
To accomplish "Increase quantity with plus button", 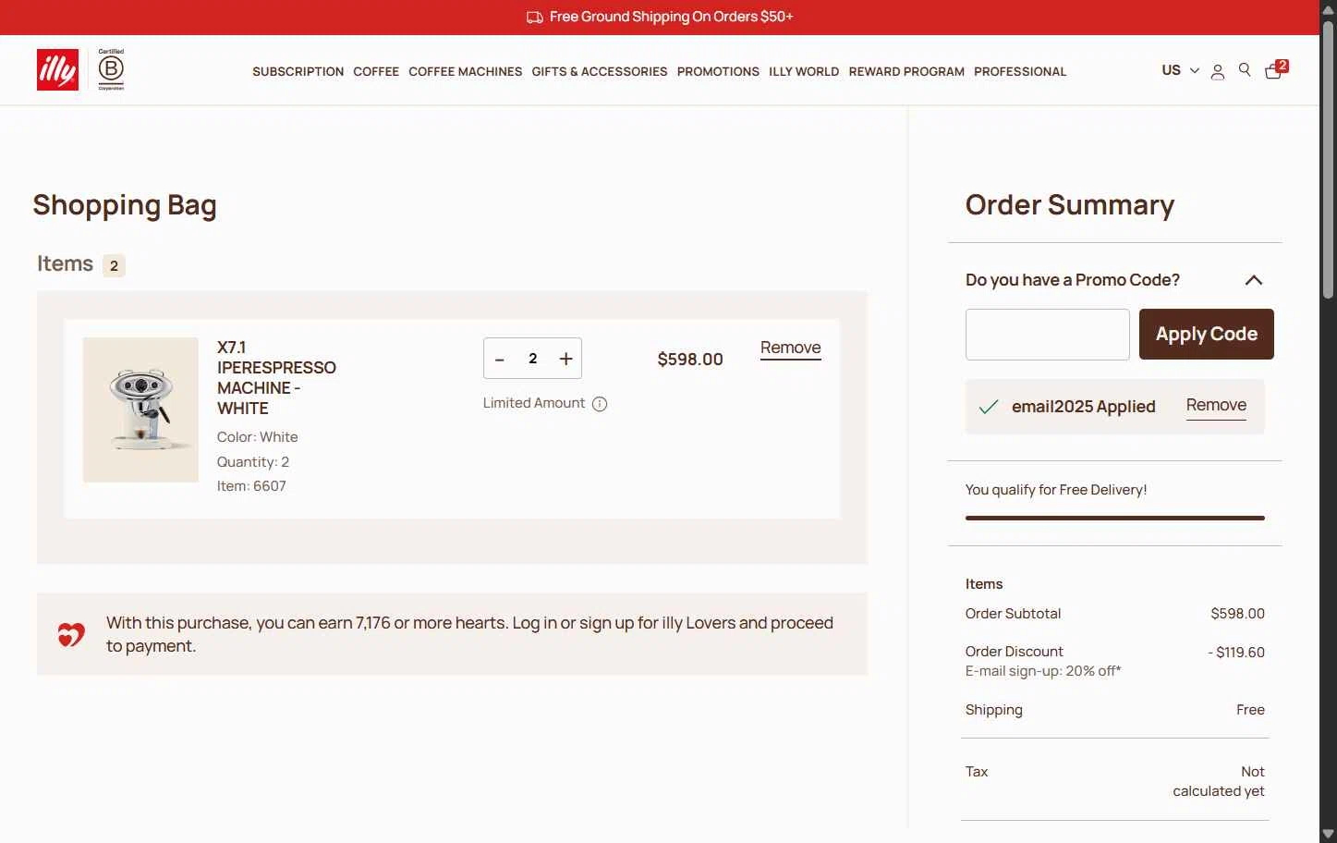I will [566, 359].
